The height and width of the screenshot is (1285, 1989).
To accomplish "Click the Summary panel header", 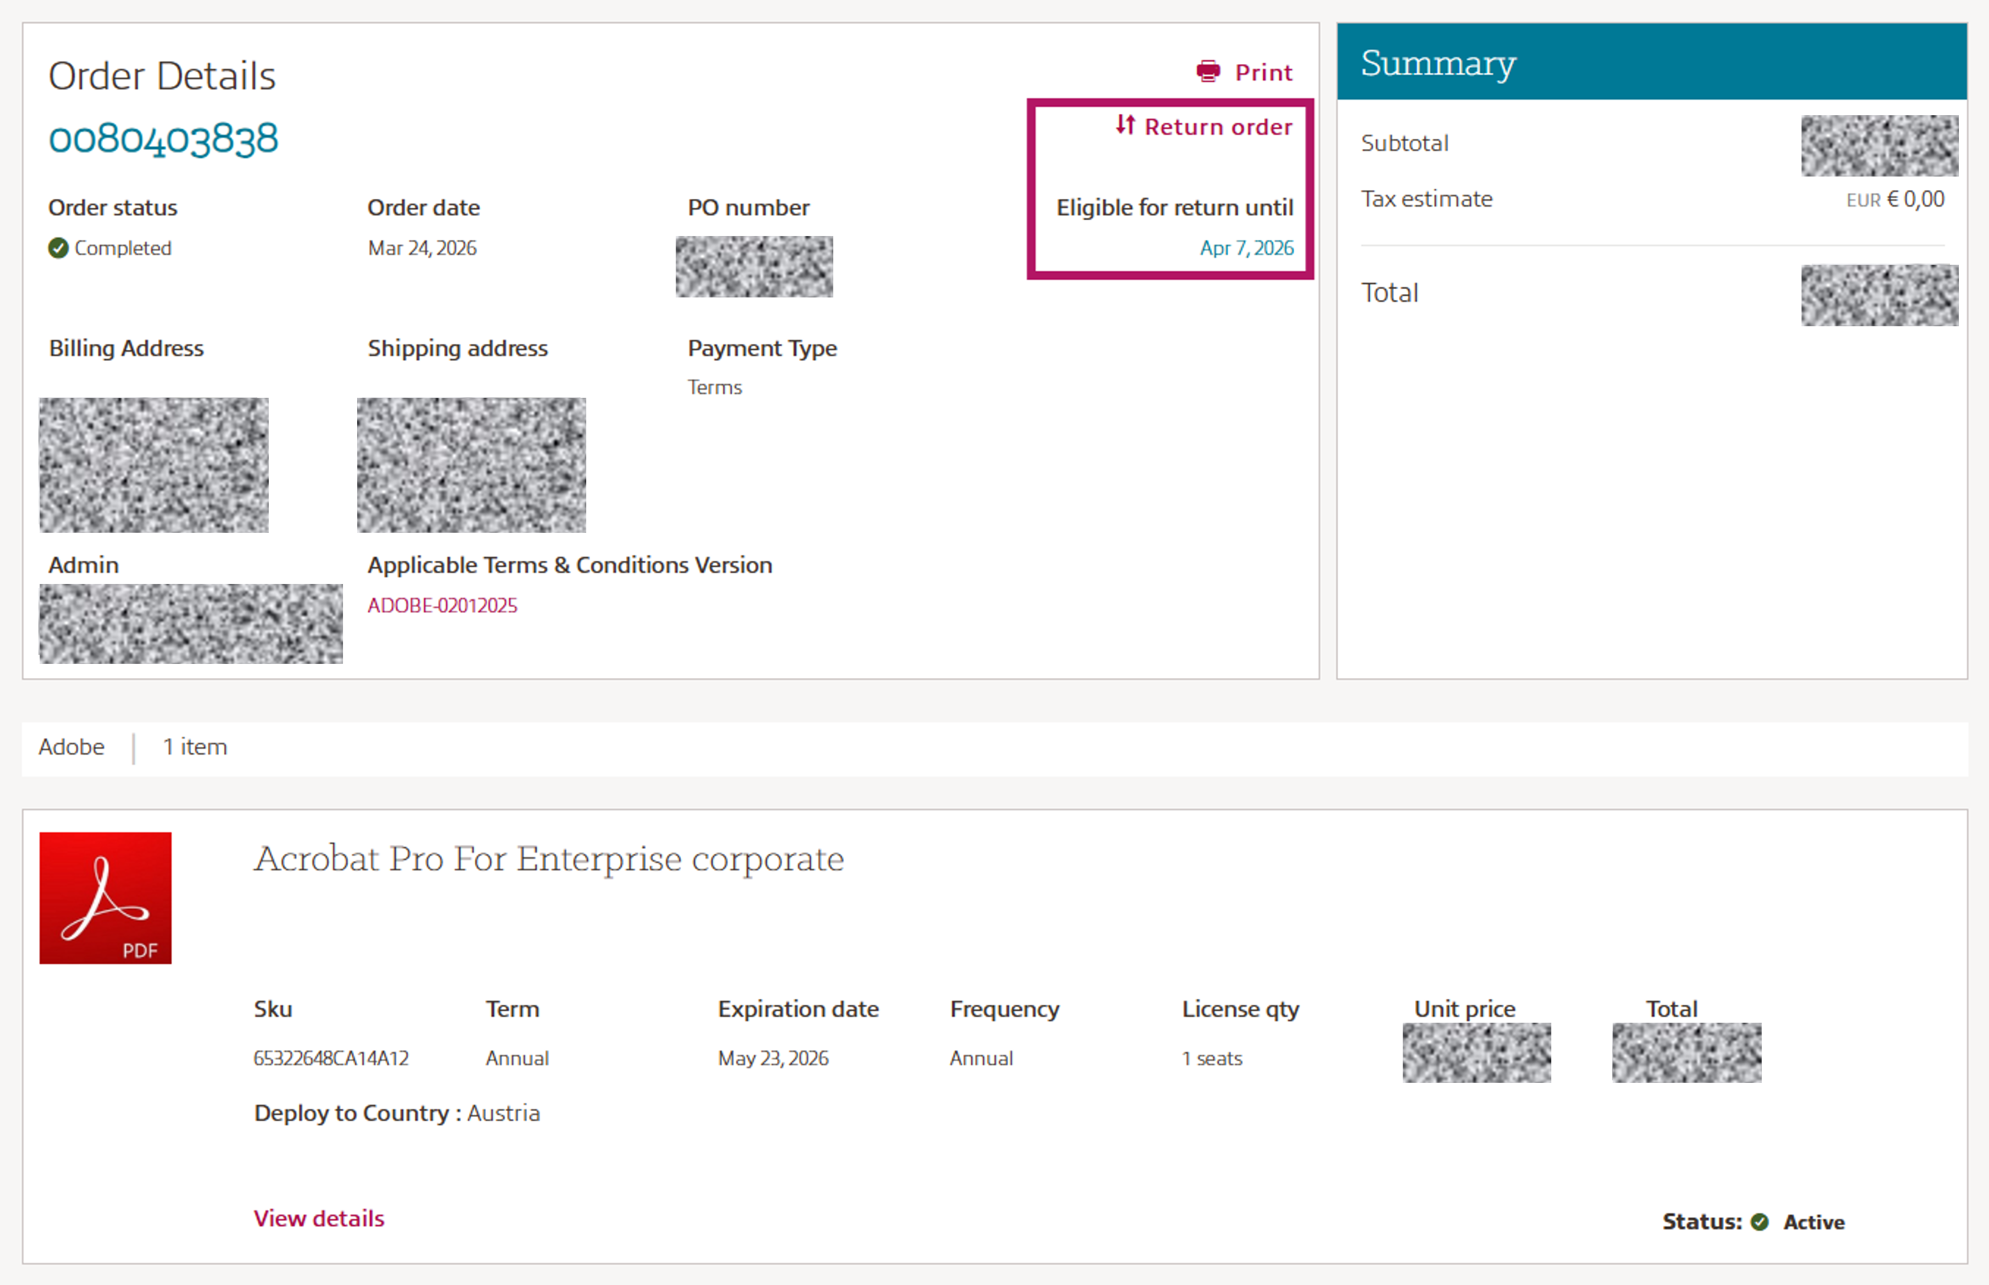I will (1438, 63).
